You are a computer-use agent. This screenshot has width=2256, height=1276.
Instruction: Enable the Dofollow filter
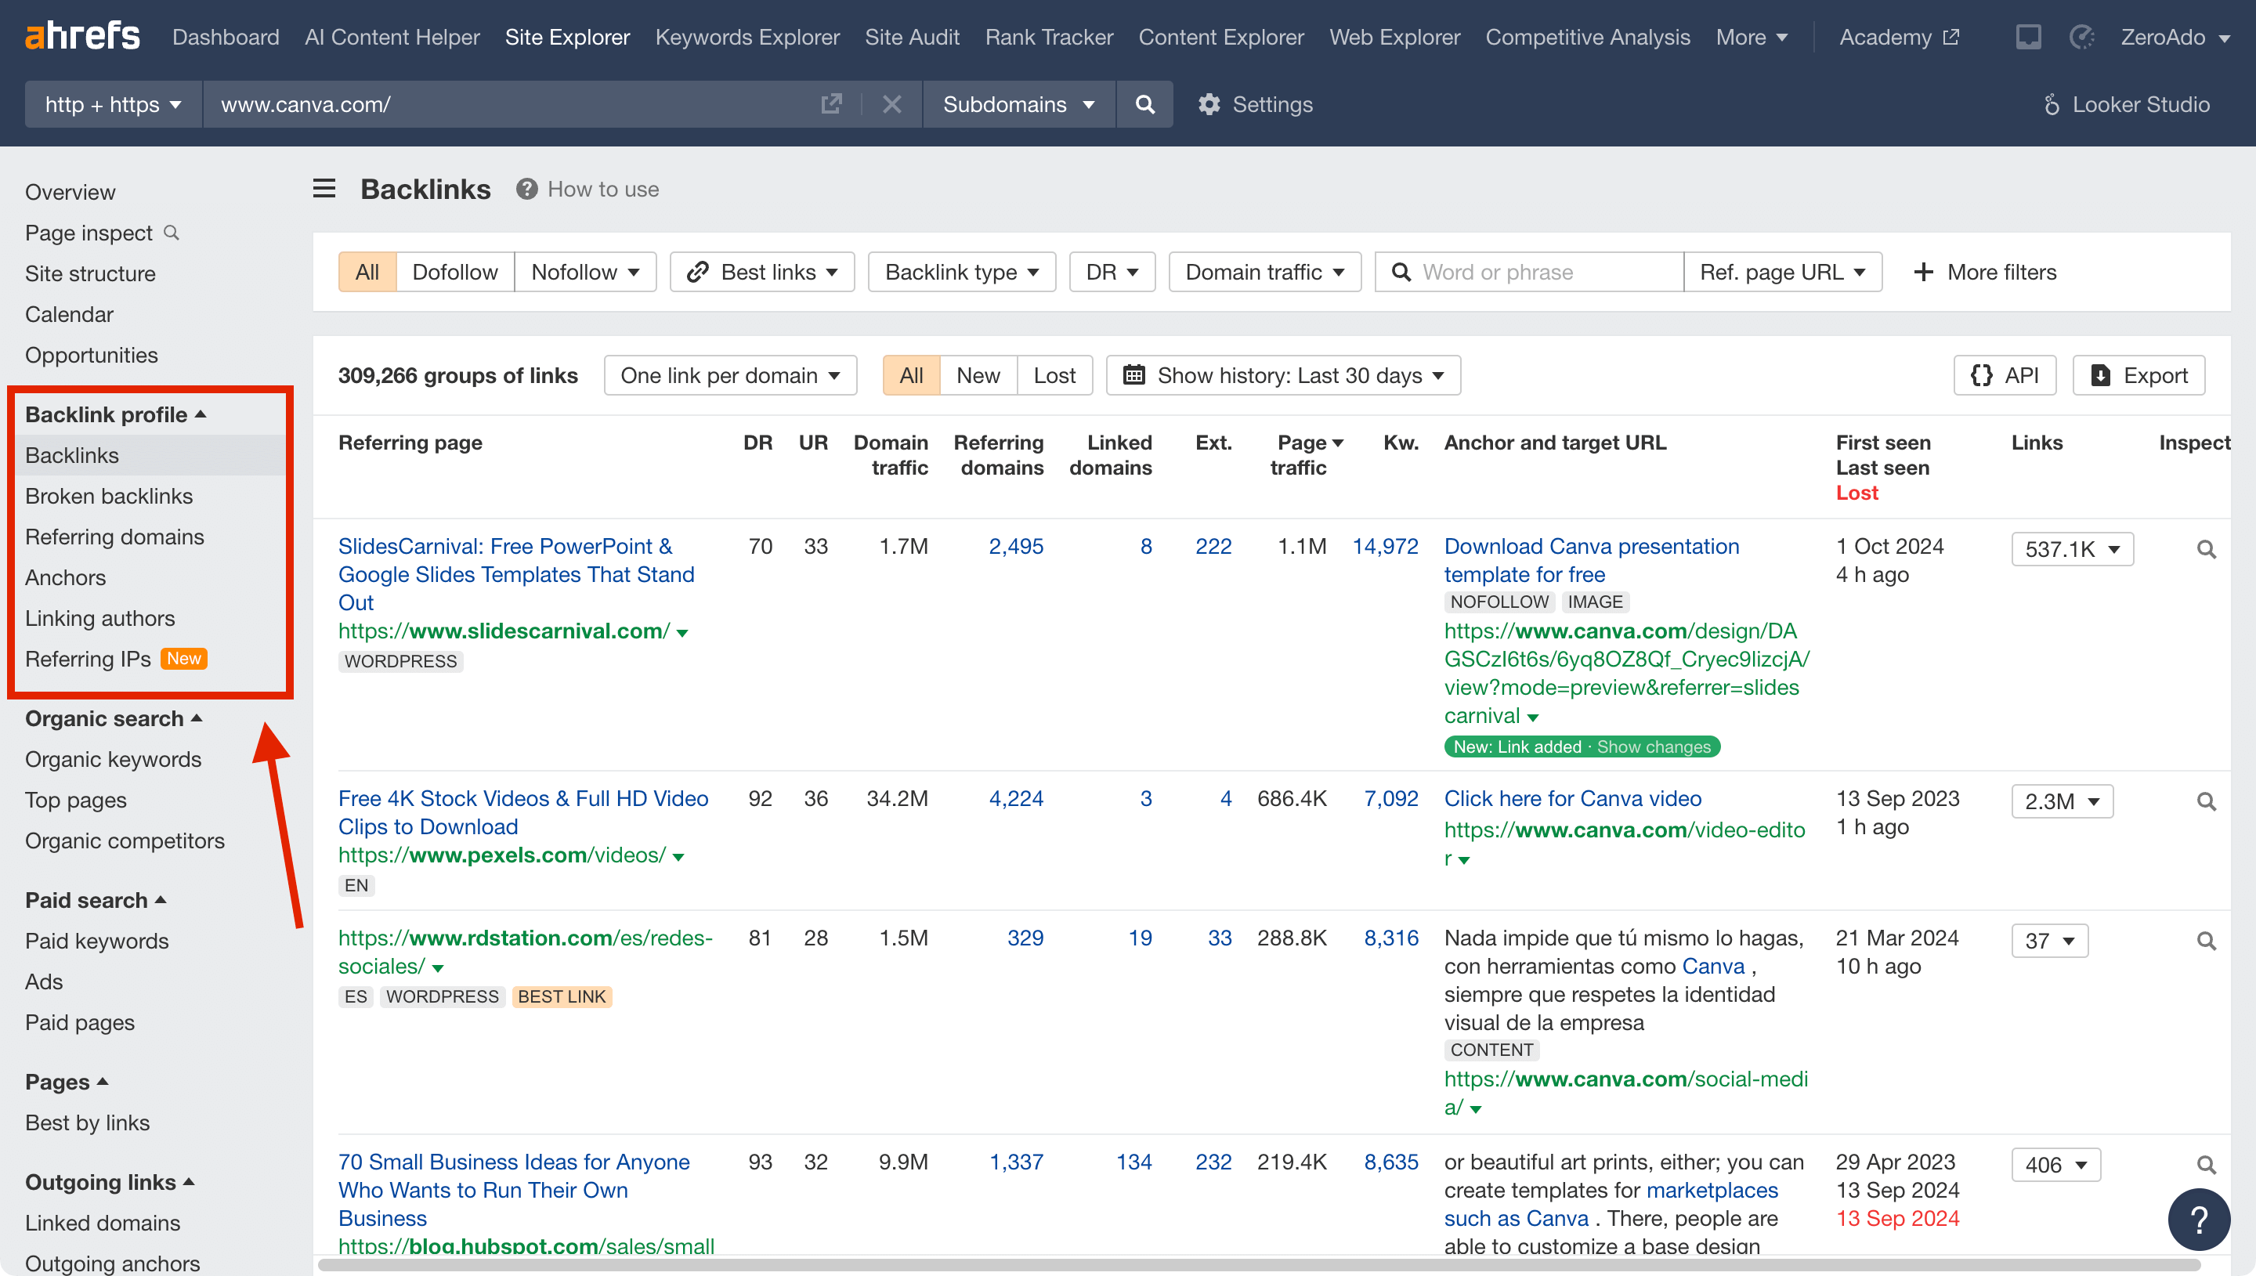tap(454, 272)
